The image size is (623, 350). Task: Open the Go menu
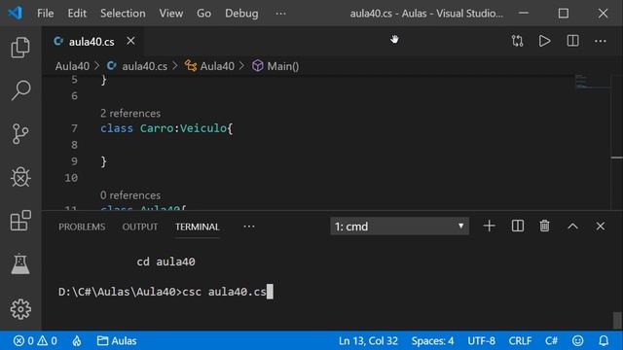point(203,13)
